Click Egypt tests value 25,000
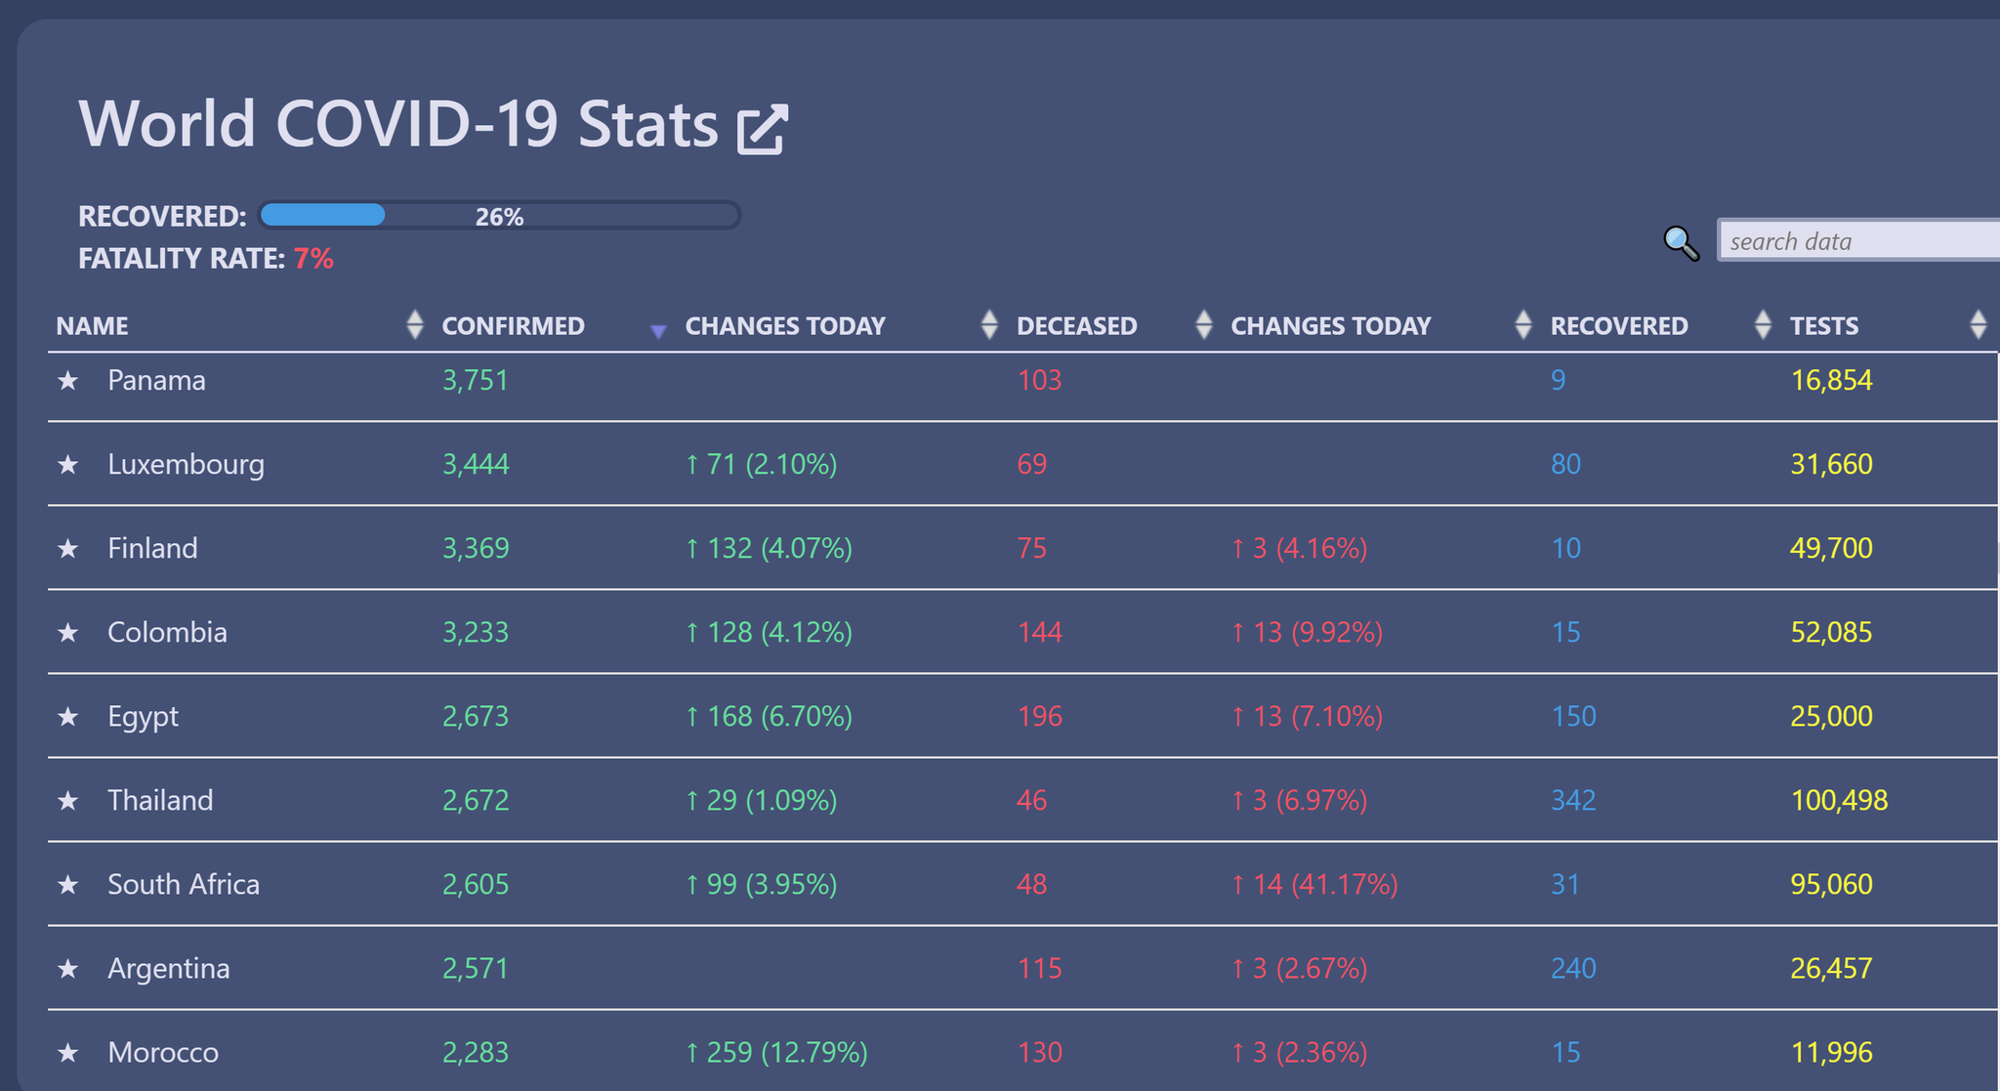 pyautogui.click(x=1831, y=716)
